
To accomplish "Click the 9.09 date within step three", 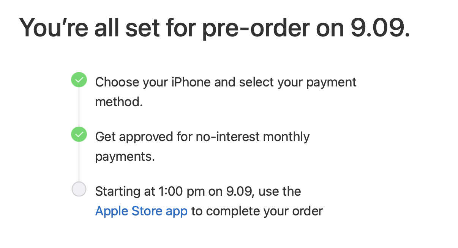I will pos(240,191).
